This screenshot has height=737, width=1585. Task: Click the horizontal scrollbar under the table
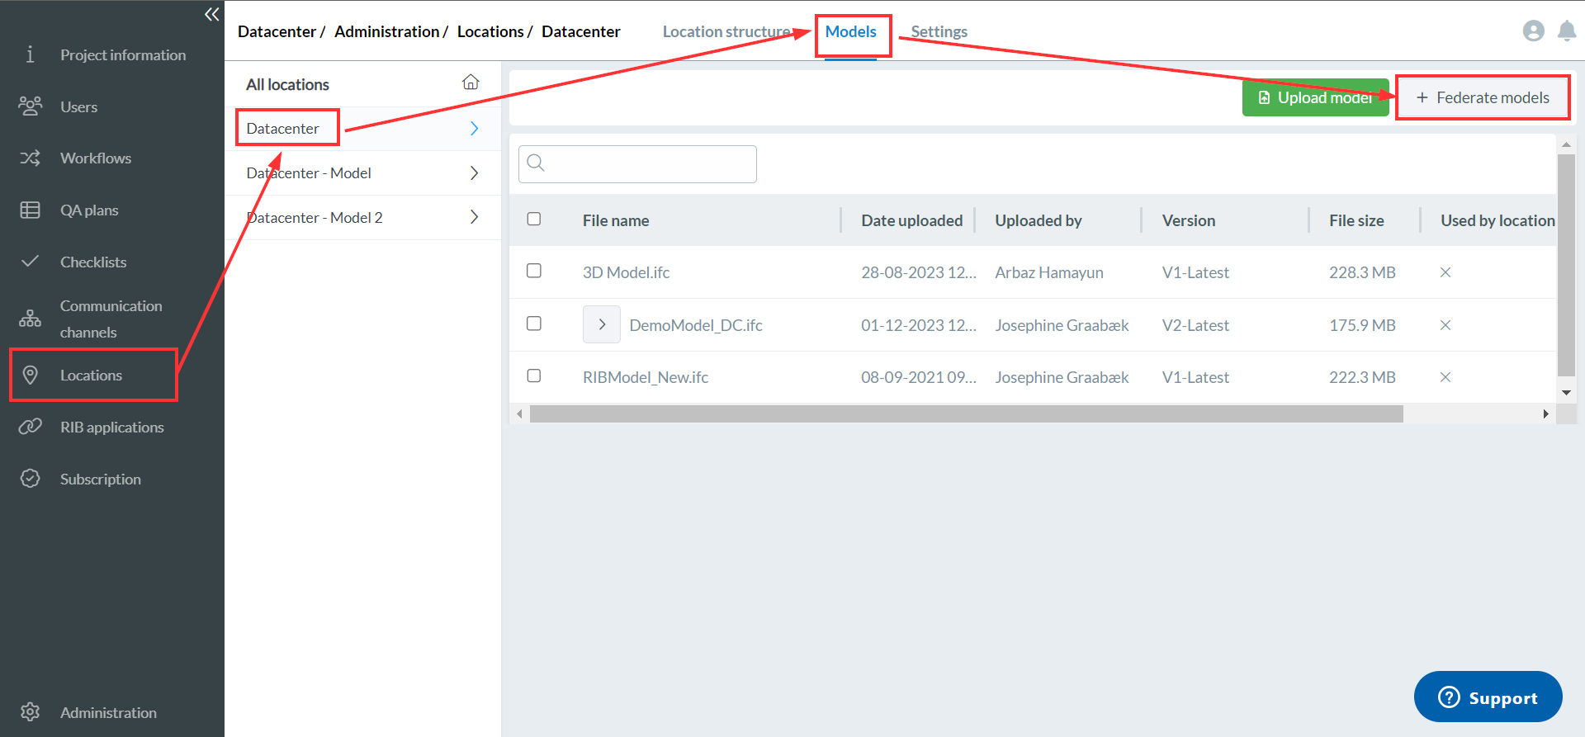point(966,413)
